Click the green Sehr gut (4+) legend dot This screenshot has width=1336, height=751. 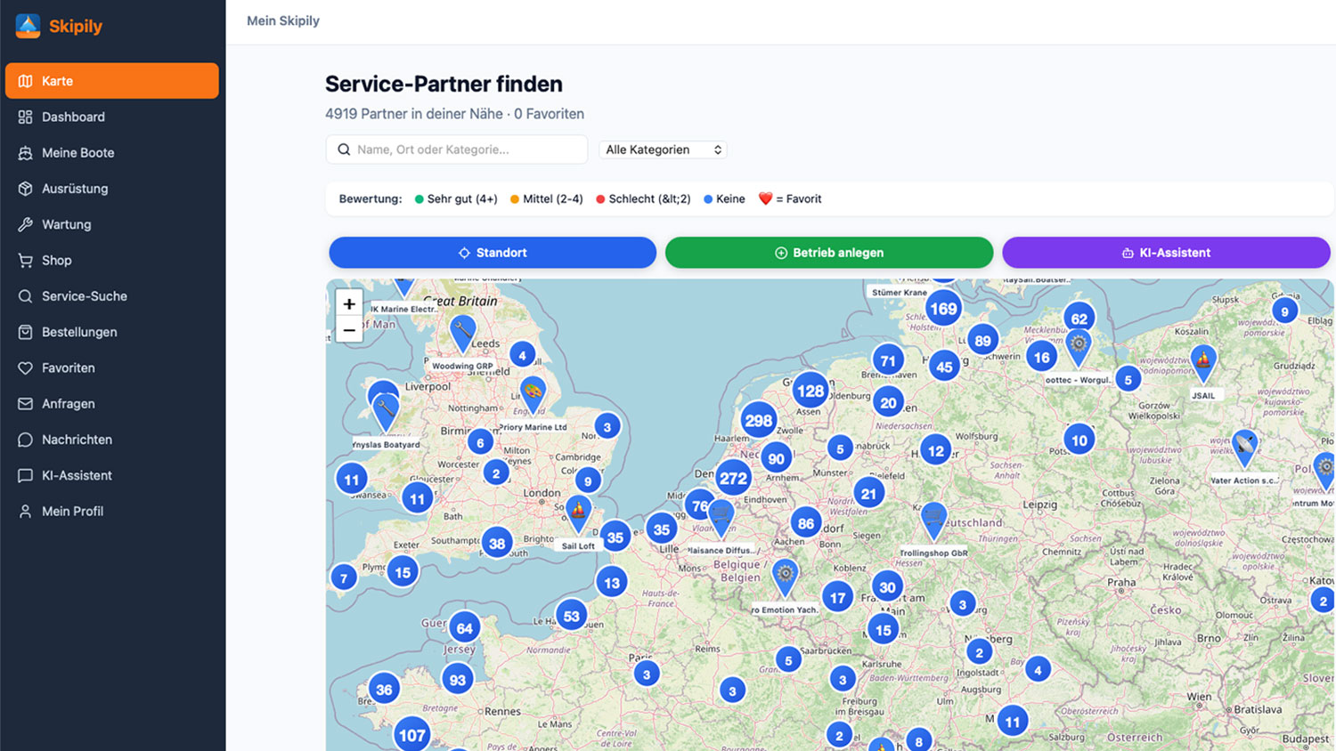(420, 199)
